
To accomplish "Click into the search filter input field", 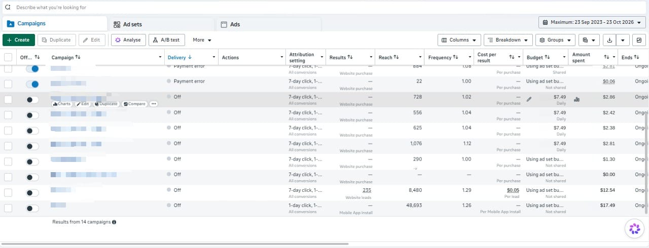I will point(324,8).
